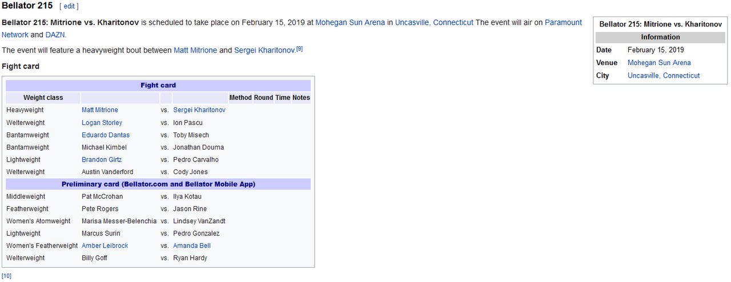Select Ilya Kotau opponent cell

pyautogui.click(x=187, y=196)
